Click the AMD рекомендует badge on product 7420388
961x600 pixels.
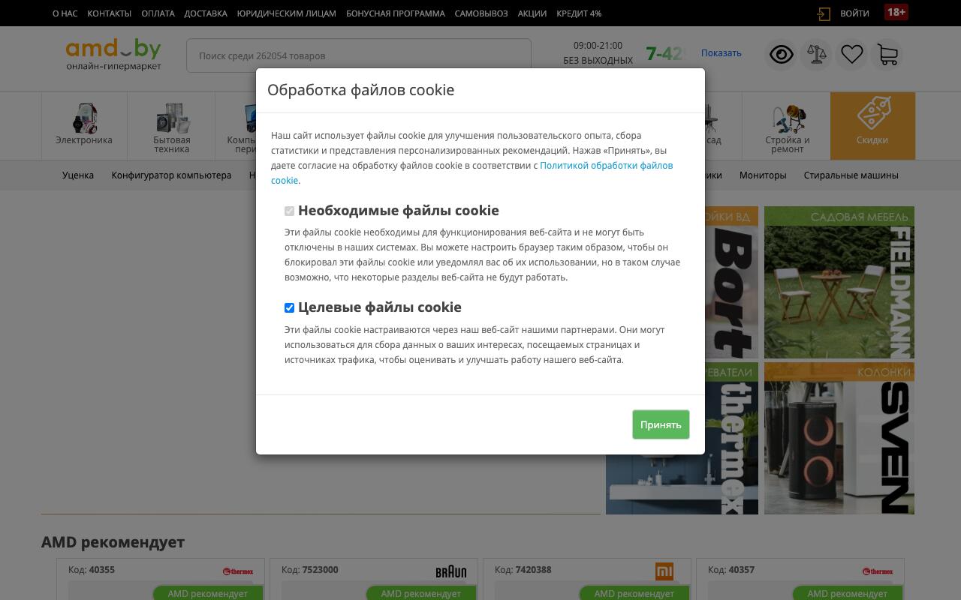(634, 593)
